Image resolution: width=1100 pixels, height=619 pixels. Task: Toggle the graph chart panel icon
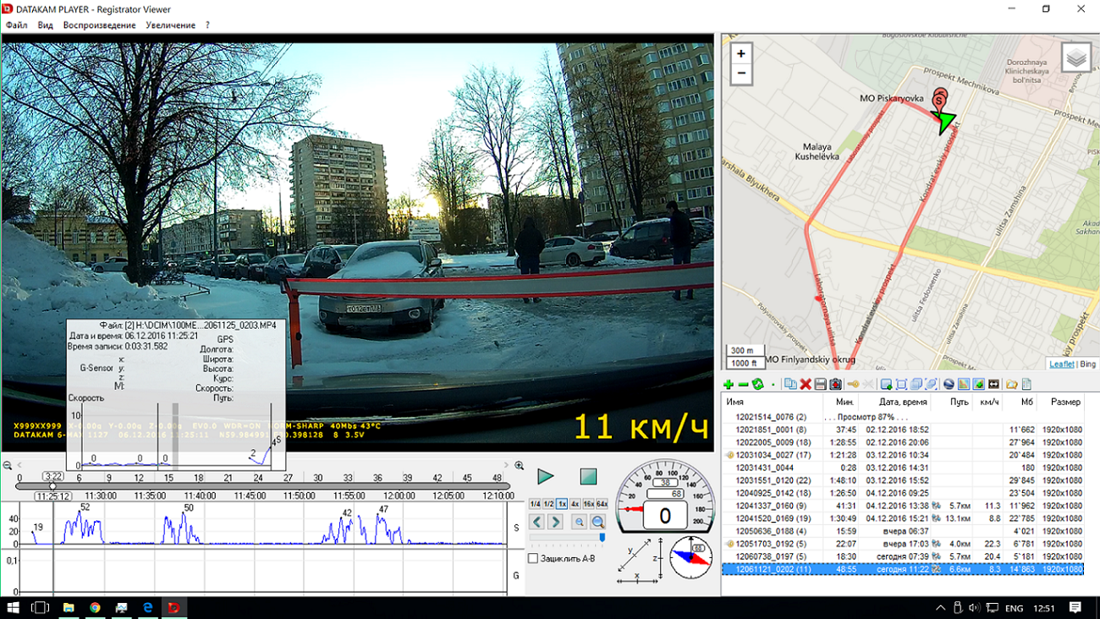pos(964,384)
